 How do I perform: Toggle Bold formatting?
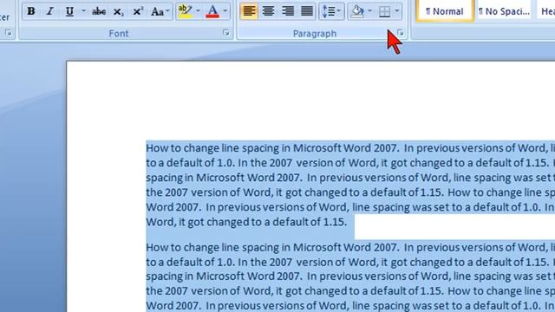click(31, 11)
